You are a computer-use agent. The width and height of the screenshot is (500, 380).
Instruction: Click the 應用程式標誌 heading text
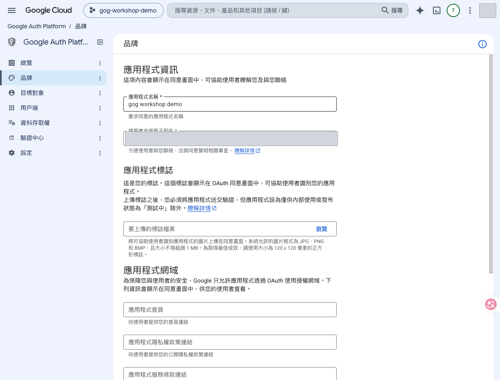pos(148,170)
